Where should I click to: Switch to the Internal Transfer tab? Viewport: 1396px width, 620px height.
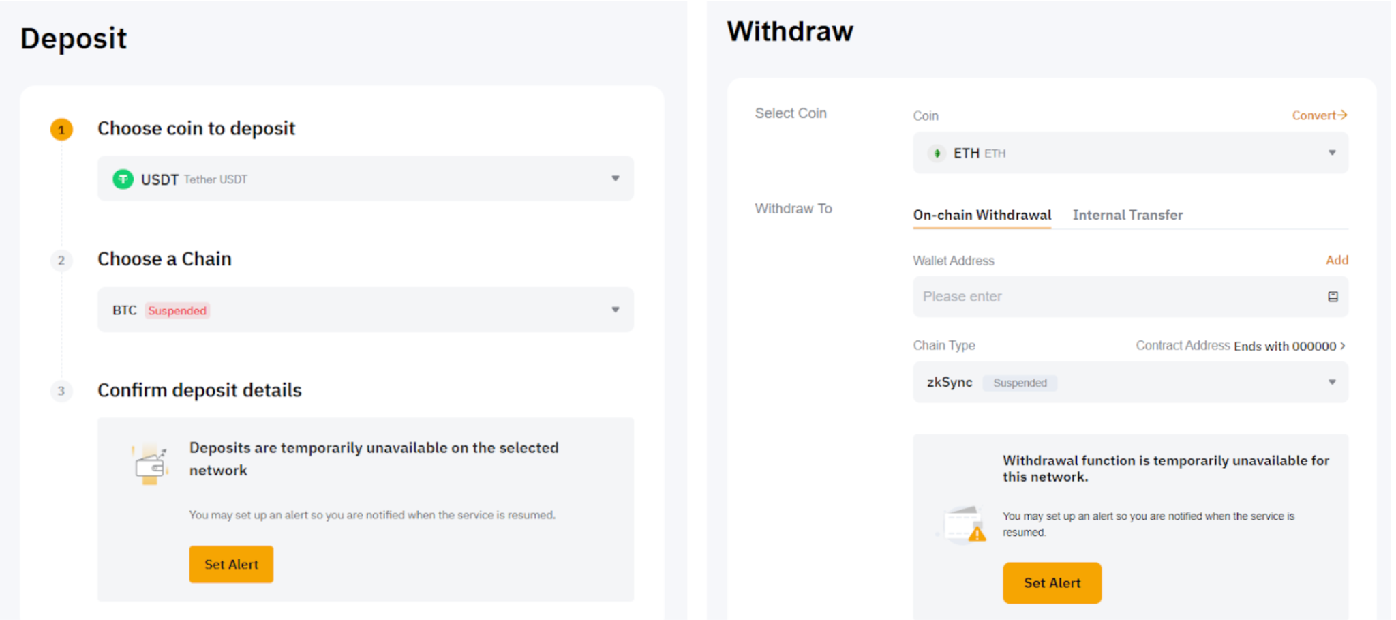pyautogui.click(x=1127, y=216)
